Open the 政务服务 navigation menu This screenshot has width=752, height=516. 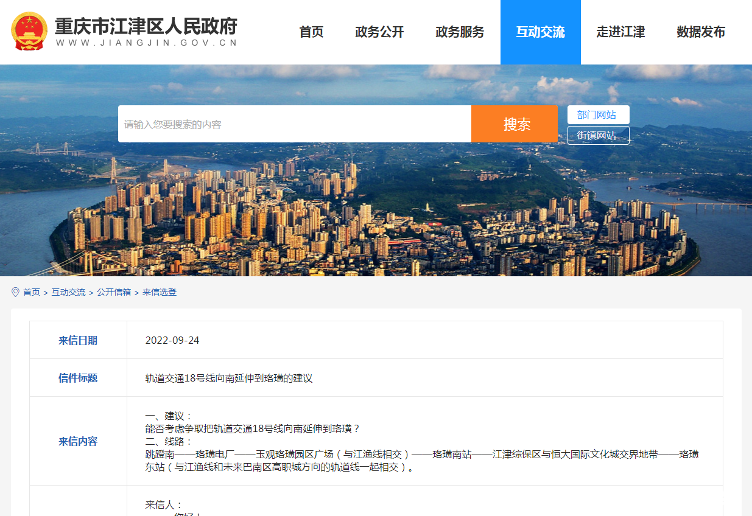click(x=460, y=32)
